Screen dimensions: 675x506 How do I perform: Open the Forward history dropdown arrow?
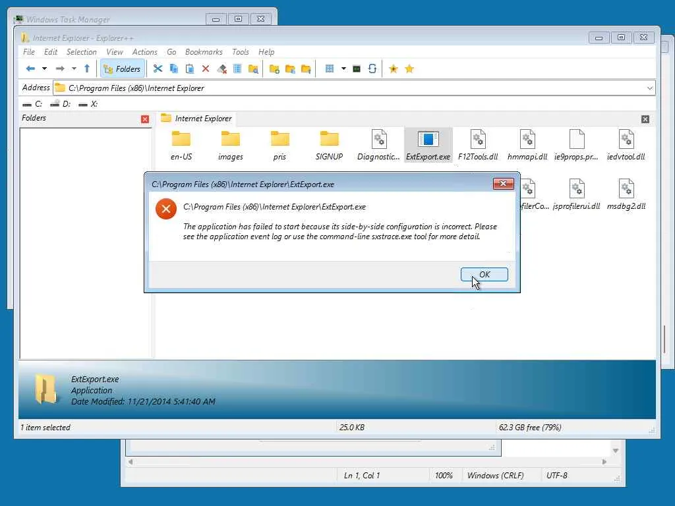click(74, 69)
